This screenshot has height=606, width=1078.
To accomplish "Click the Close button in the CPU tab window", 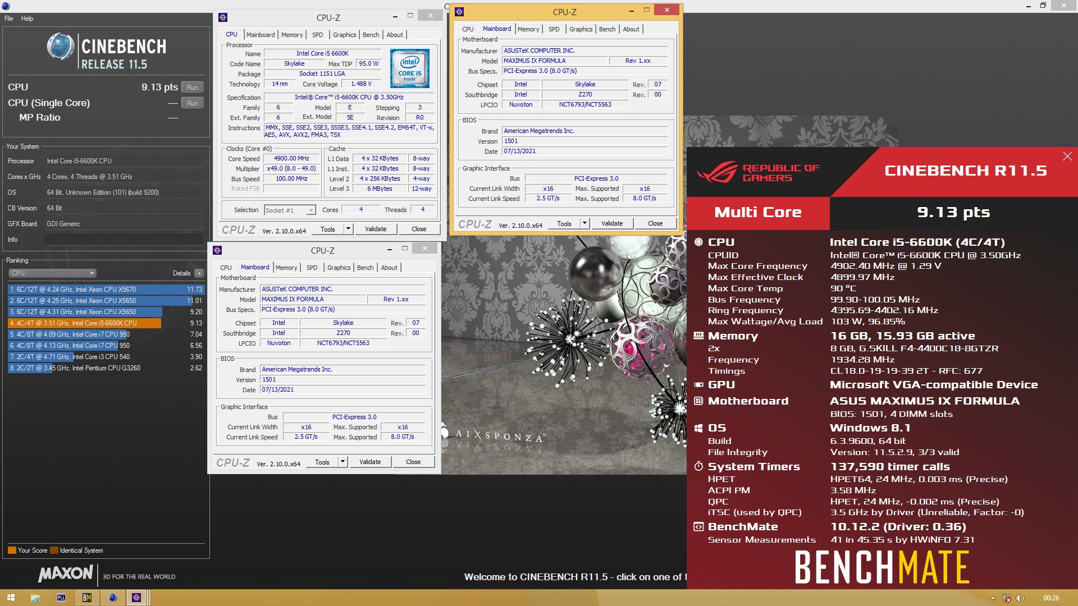I will point(419,229).
